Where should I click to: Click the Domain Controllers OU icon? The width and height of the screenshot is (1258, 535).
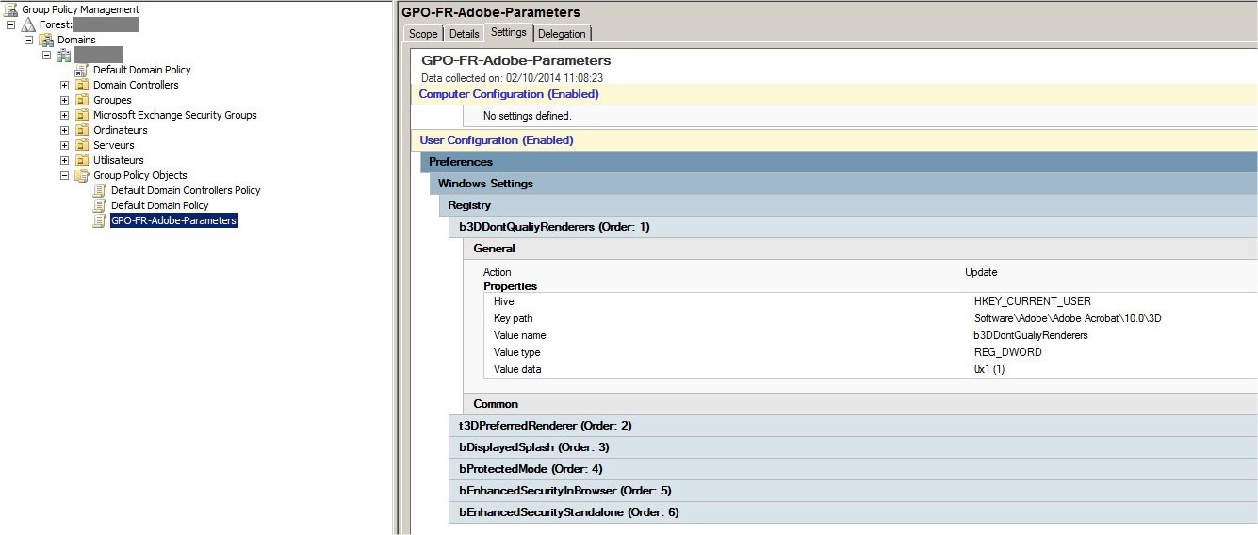[82, 85]
